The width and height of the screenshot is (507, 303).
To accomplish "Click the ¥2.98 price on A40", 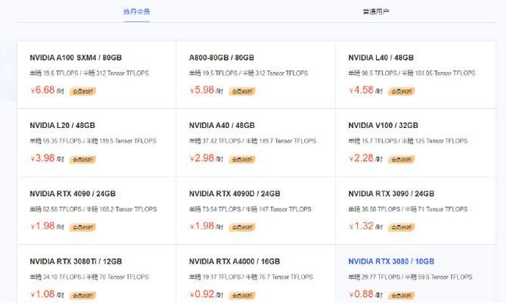I will click(202, 158).
